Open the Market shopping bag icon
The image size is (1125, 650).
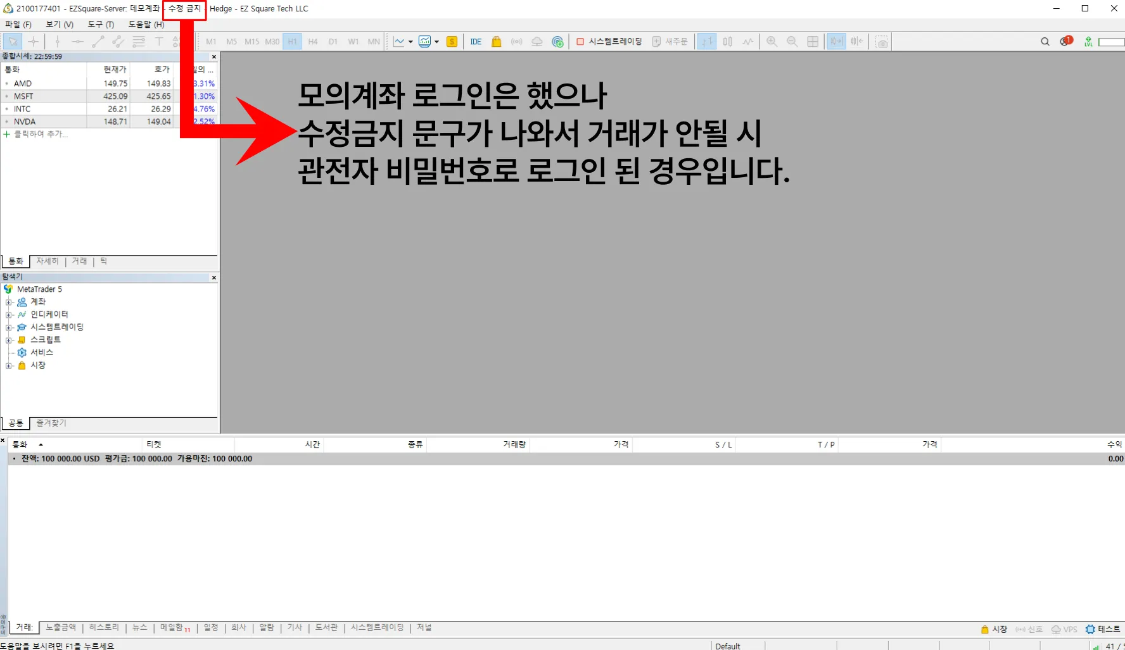[x=497, y=42]
